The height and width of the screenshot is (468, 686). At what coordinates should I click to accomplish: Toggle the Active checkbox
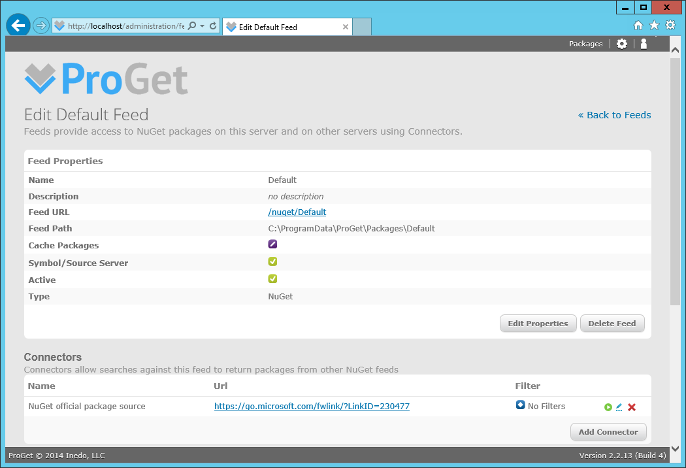272,279
